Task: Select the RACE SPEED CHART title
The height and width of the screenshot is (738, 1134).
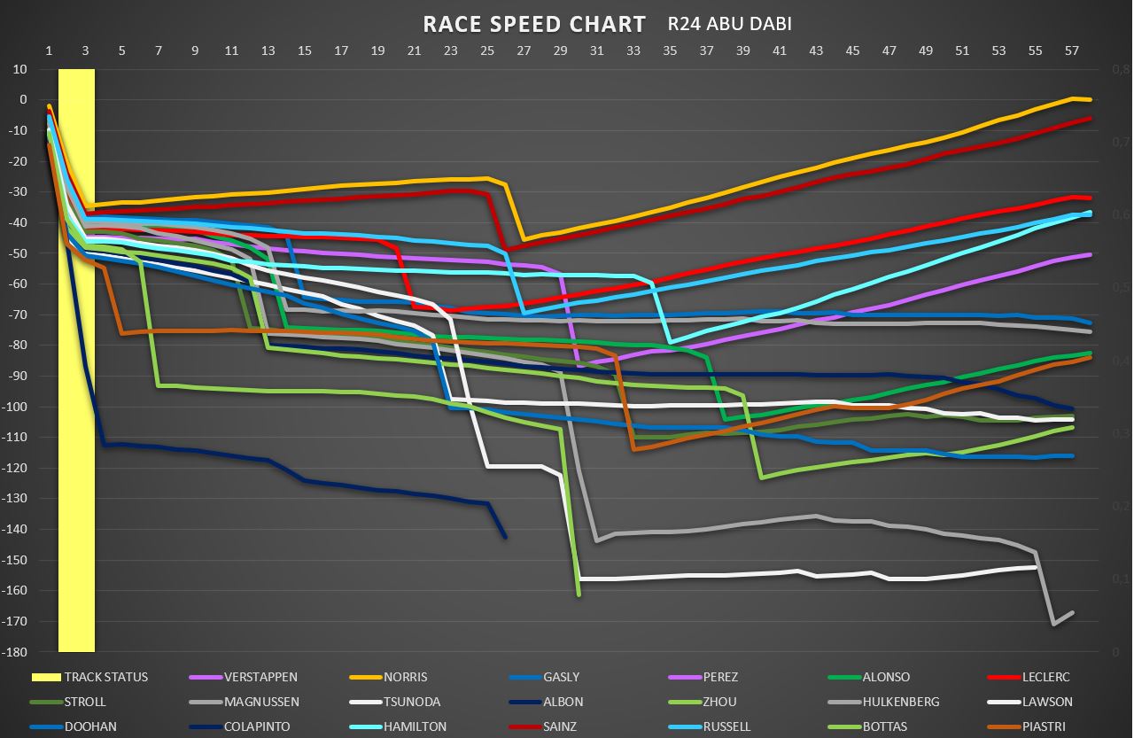Action: tap(535, 23)
